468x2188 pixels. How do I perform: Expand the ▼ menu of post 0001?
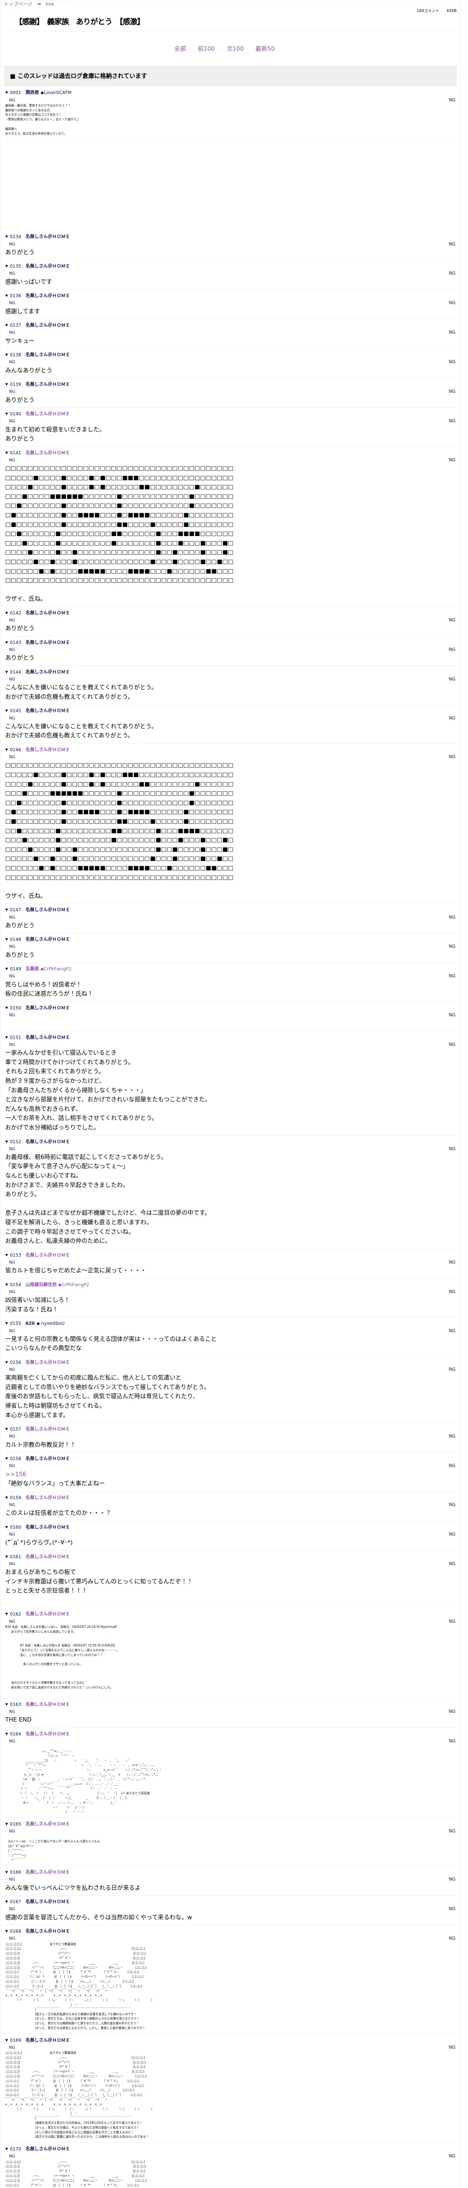pyautogui.click(x=7, y=93)
